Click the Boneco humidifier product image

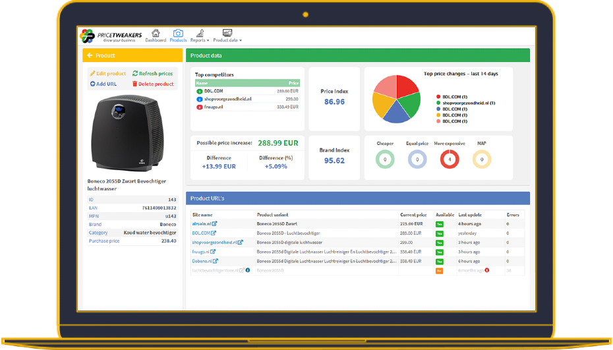(127, 133)
